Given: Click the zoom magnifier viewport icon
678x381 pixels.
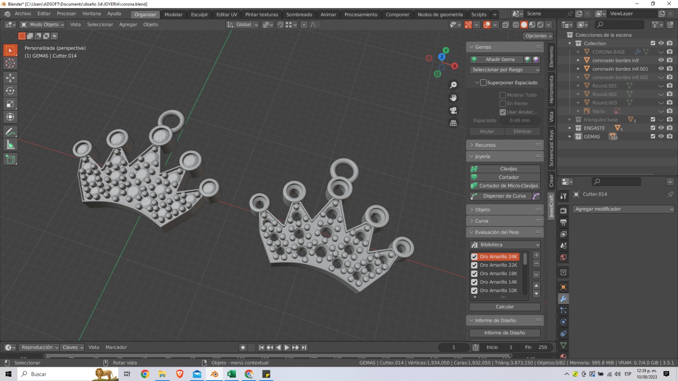Looking at the screenshot, I should coord(453,85).
